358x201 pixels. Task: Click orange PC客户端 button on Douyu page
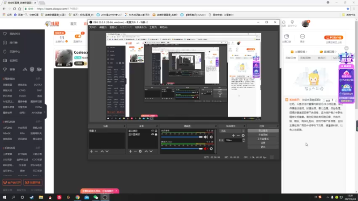pos(334,38)
